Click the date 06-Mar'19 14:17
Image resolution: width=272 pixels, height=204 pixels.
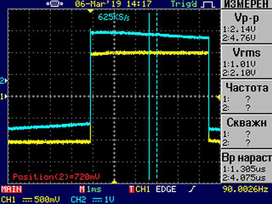coord(113,4)
